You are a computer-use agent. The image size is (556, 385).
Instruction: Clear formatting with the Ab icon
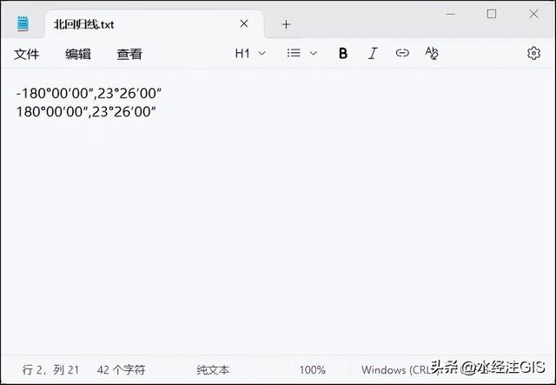(432, 53)
